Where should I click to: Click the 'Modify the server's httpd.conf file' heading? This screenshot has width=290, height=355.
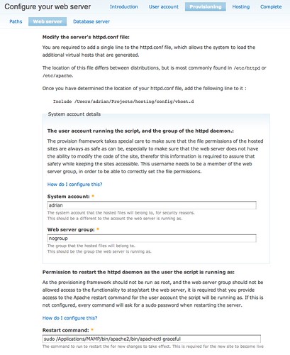pos(86,37)
